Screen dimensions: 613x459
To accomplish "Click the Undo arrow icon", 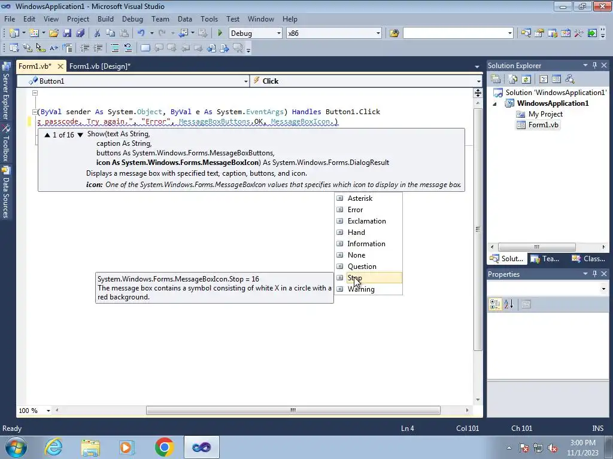I will [x=141, y=33].
